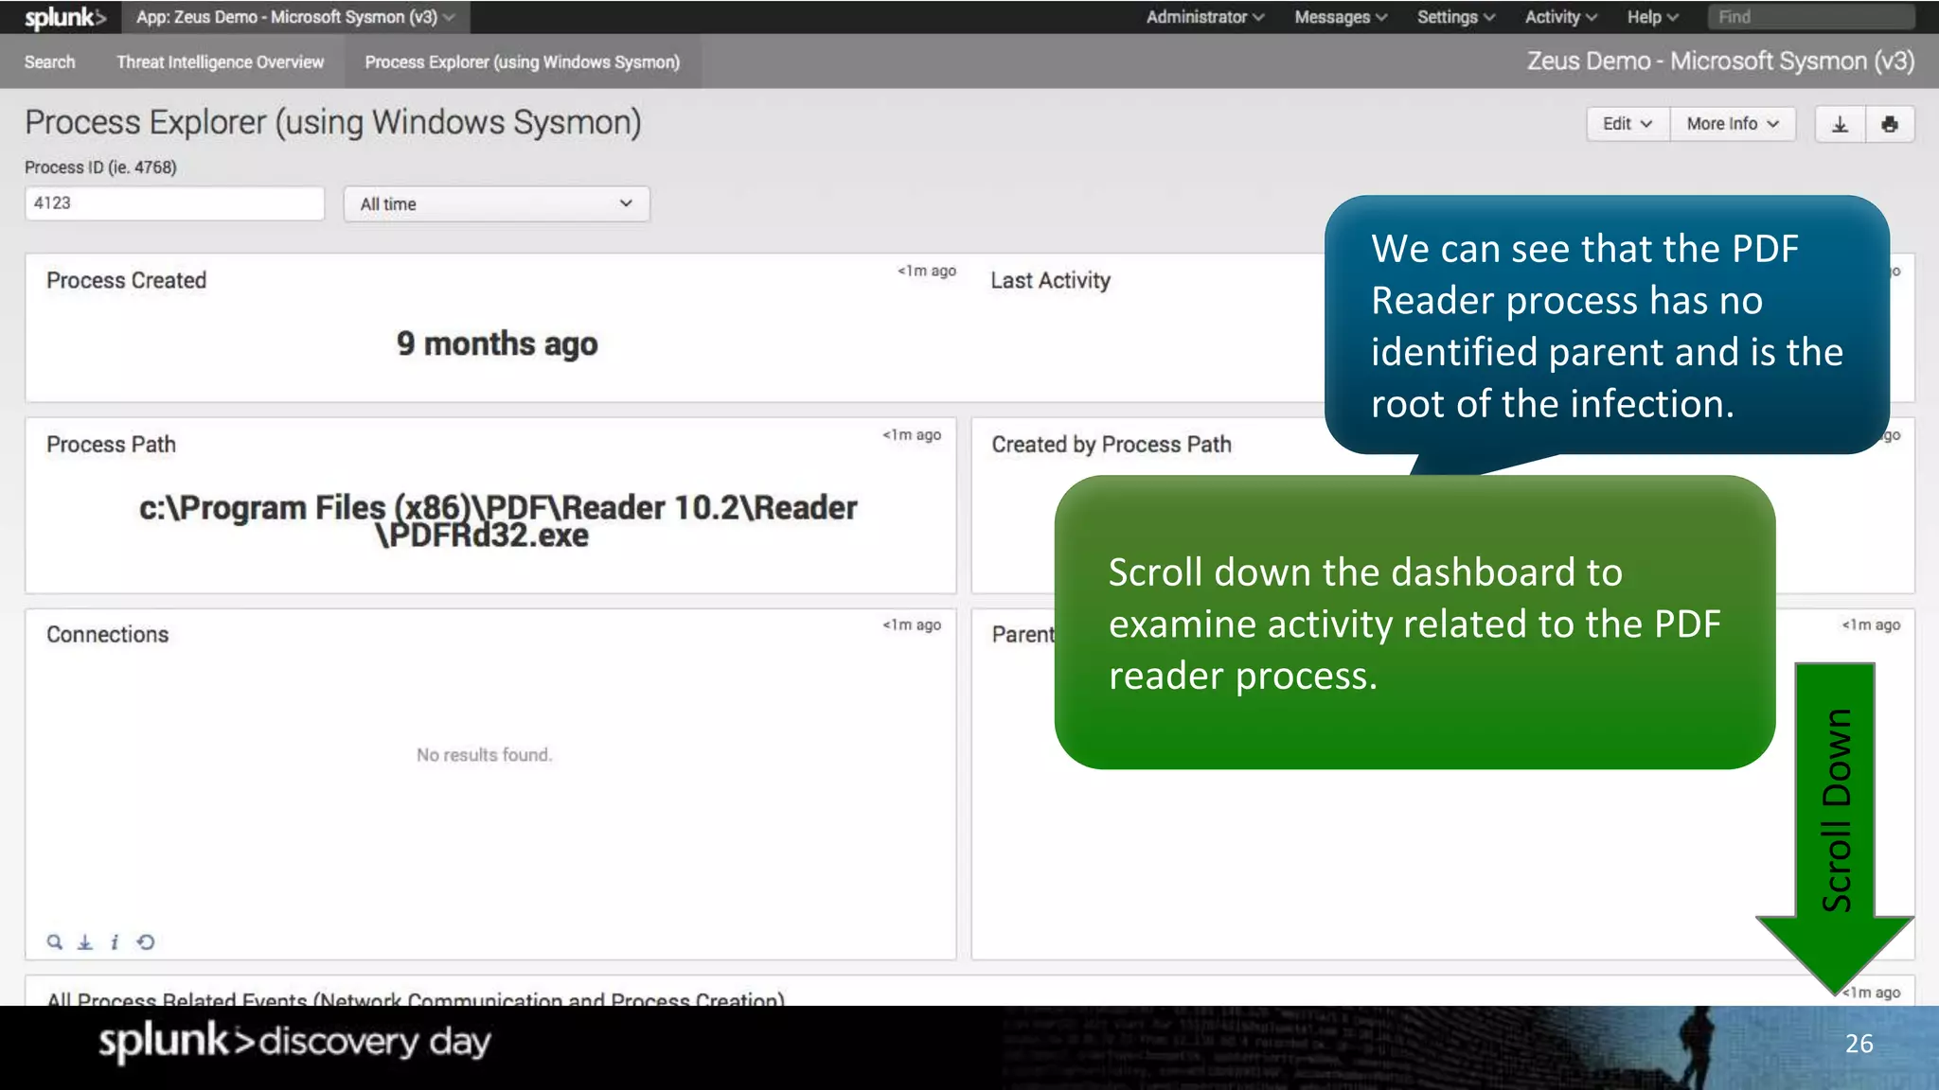
Task: Inspect Connections panel info icon
Action: pyautogui.click(x=115, y=941)
